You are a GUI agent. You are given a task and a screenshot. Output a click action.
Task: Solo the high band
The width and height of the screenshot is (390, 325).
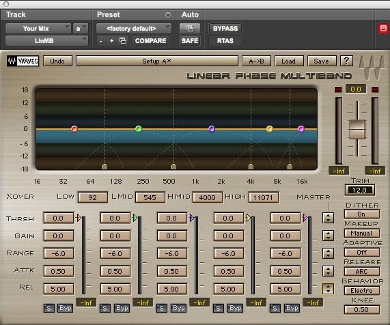pos(219,309)
